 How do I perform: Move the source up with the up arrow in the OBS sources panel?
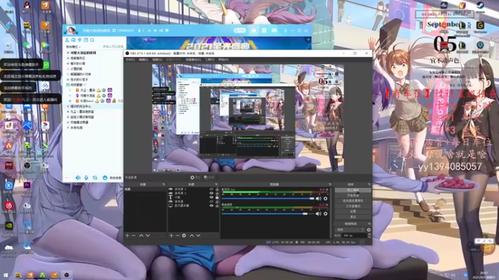(191, 236)
